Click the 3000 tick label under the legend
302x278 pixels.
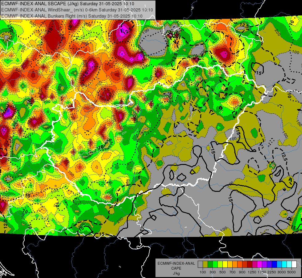pyautogui.click(x=282, y=272)
